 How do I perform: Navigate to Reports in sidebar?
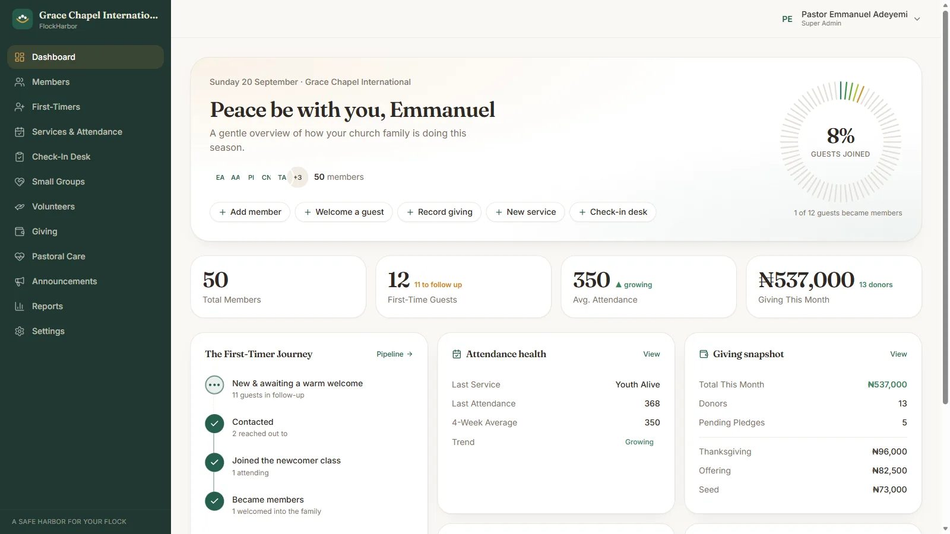(85, 306)
